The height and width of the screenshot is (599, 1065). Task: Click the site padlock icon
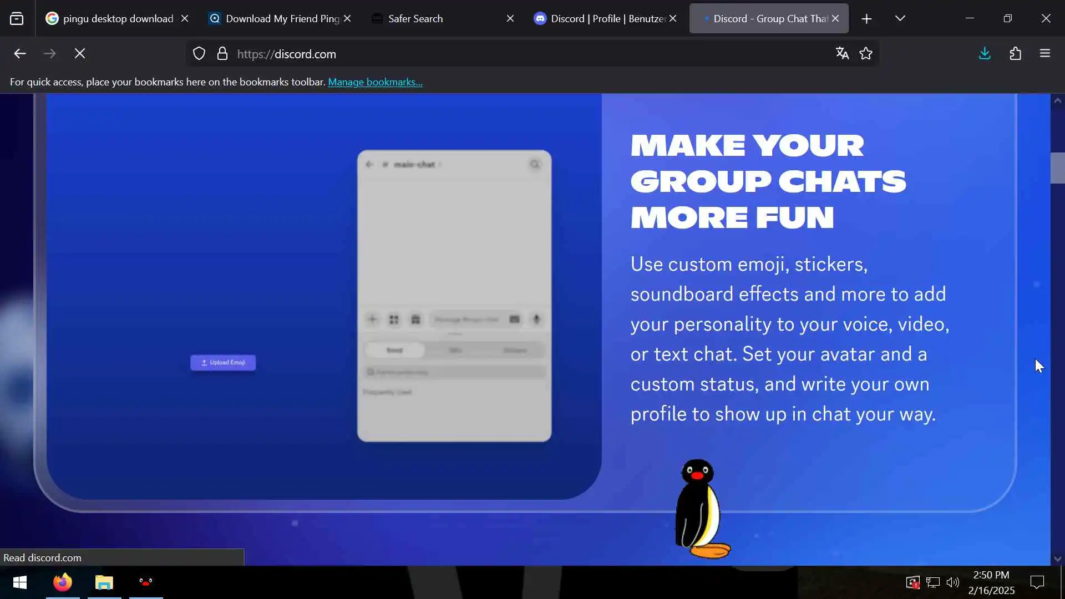click(222, 54)
